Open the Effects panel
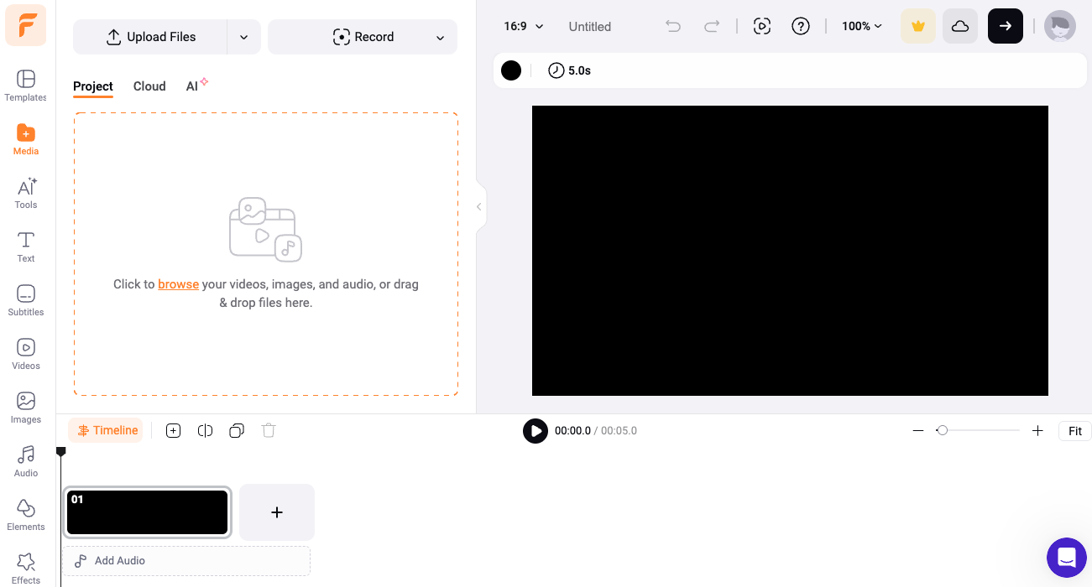The height and width of the screenshot is (587, 1092). click(25, 567)
